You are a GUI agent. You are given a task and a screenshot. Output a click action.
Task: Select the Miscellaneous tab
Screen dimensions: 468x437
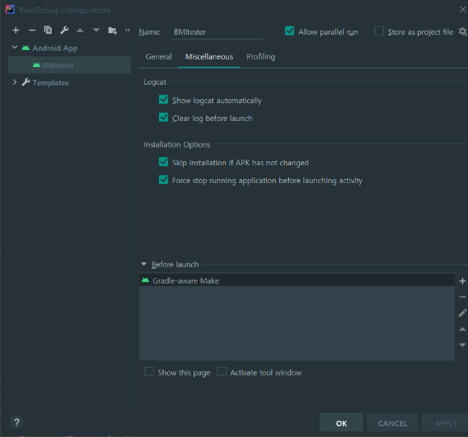[209, 56]
